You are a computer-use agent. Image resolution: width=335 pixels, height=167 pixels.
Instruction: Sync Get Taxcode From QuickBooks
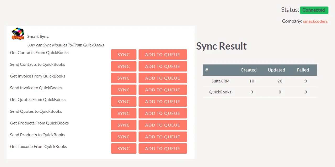pos(124,148)
